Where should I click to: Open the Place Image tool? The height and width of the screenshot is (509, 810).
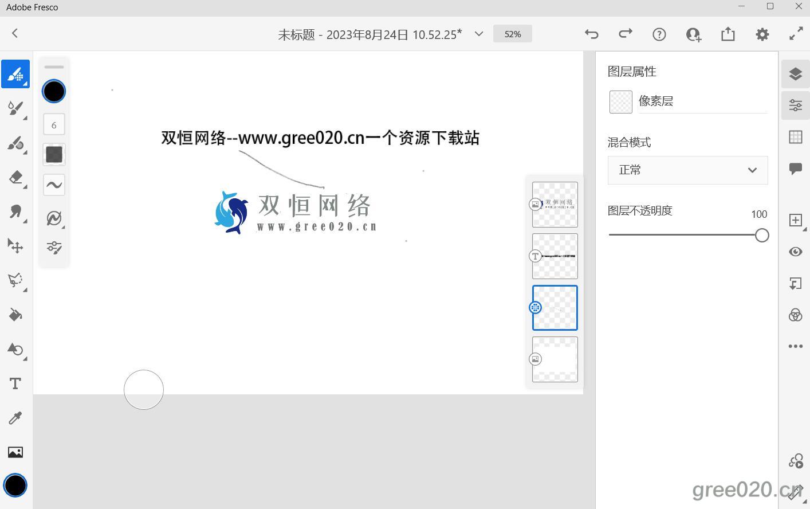pyautogui.click(x=15, y=452)
